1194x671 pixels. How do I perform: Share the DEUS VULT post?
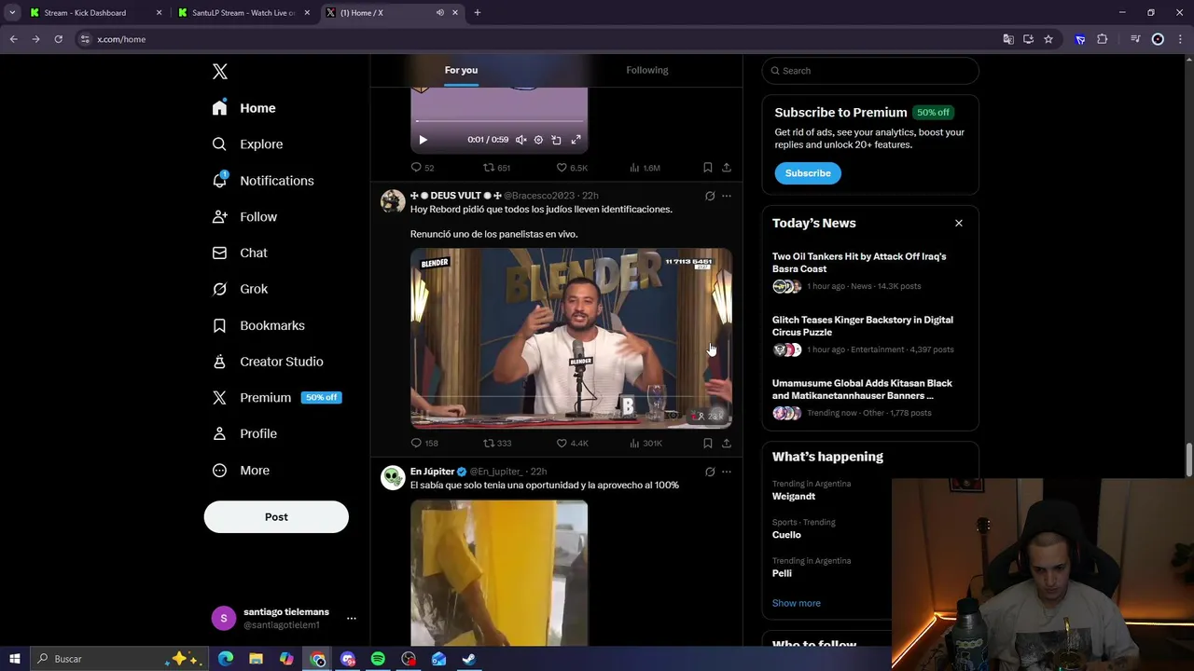pyautogui.click(x=727, y=444)
